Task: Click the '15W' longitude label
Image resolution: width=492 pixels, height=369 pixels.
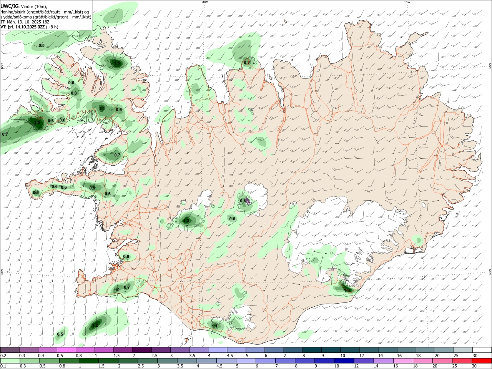Action: pos(407,2)
